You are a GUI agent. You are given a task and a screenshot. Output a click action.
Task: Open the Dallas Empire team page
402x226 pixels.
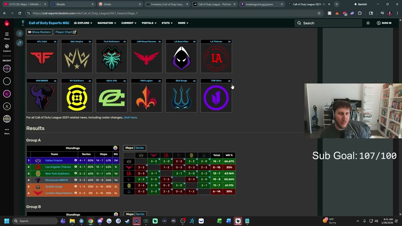point(54,160)
